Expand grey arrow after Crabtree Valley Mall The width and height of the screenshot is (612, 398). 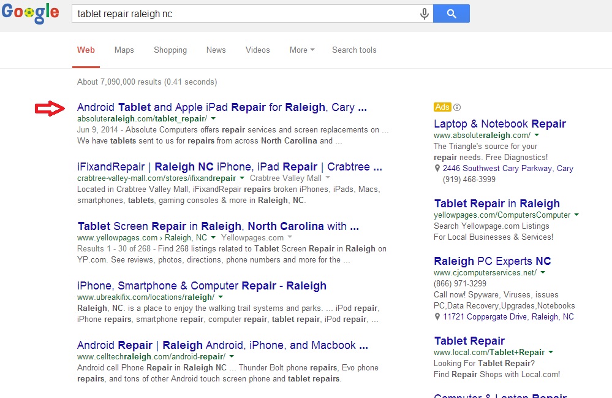328,178
